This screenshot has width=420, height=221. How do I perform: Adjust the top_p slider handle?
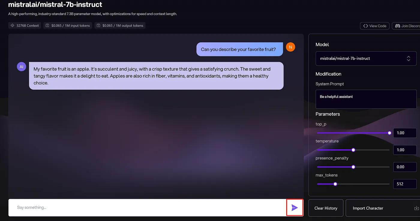(x=389, y=133)
